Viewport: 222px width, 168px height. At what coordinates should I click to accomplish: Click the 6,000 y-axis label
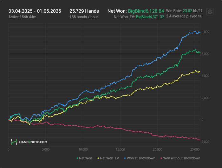[205, 54]
